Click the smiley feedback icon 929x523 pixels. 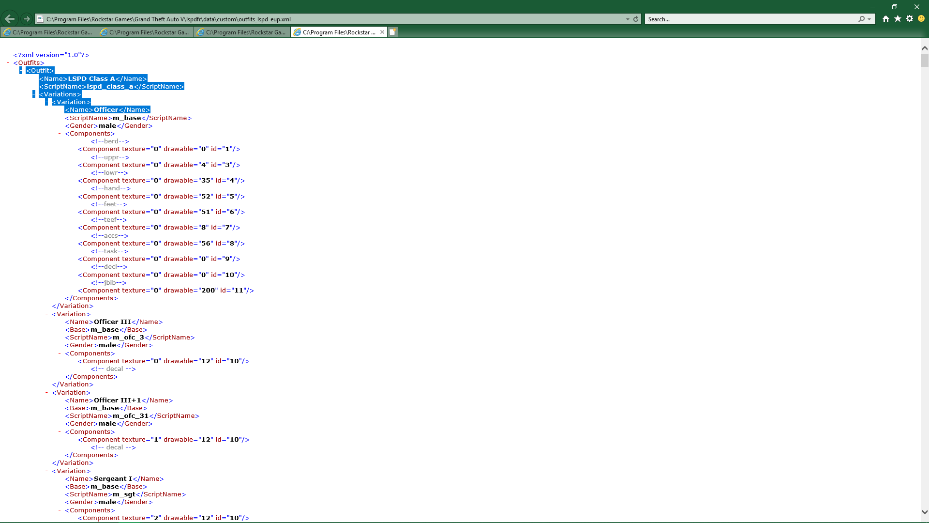pos(921,19)
